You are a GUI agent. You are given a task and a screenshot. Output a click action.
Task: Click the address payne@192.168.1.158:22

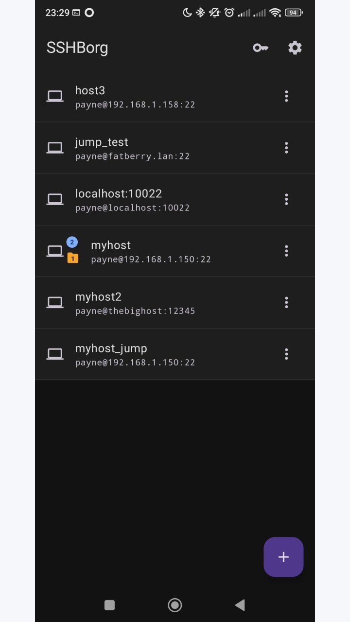tap(135, 104)
